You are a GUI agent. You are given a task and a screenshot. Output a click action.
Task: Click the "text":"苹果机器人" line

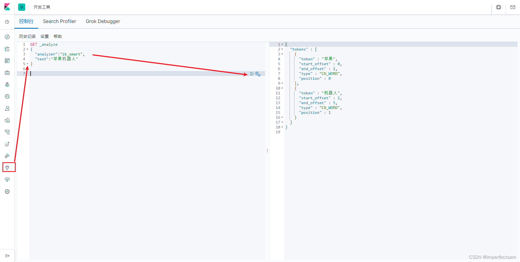[x=56, y=59]
